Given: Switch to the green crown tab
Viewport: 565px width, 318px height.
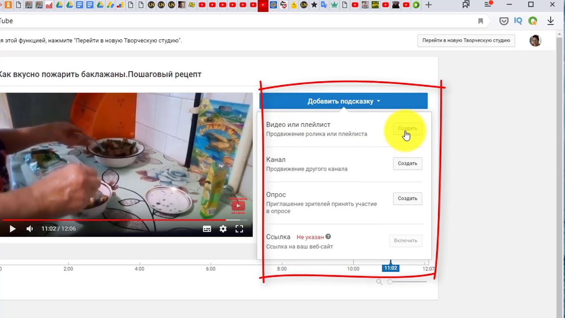Looking at the screenshot, I should pos(334,5).
